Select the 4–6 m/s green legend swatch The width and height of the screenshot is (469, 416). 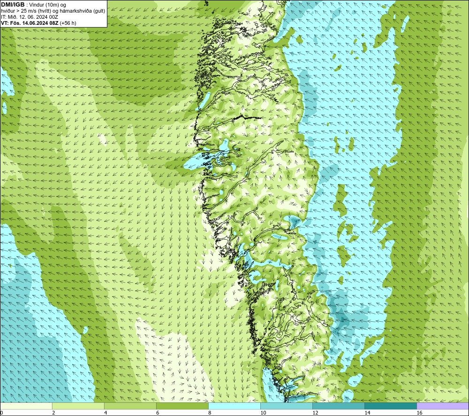tap(130, 406)
